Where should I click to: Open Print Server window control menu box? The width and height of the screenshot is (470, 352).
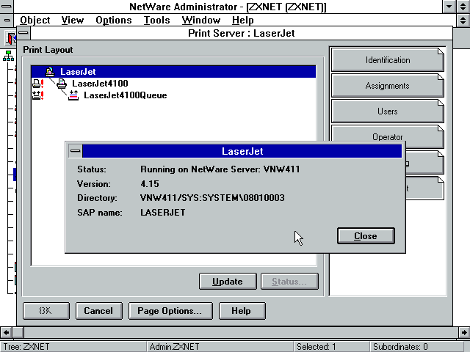click(x=24, y=33)
